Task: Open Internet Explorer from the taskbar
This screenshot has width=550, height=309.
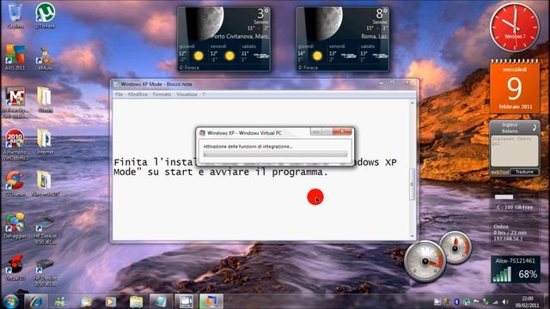Action: [x=36, y=301]
